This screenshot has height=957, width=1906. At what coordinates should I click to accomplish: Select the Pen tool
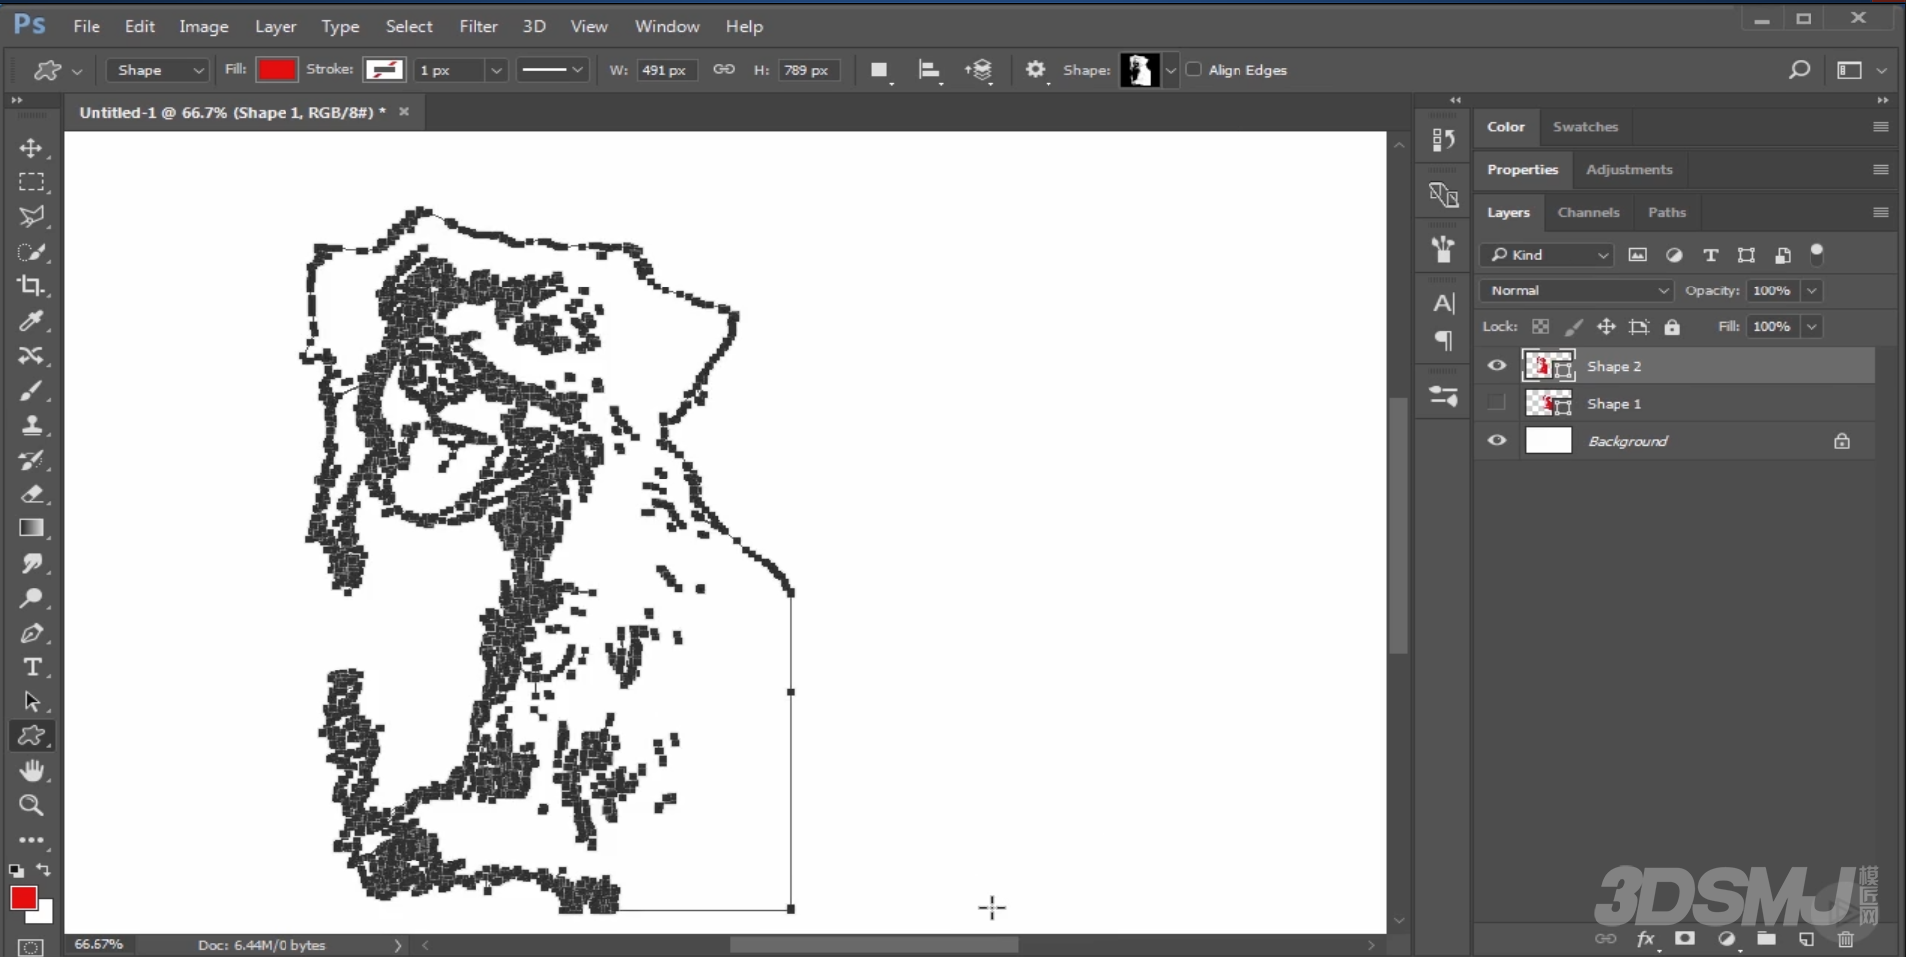(x=31, y=633)
